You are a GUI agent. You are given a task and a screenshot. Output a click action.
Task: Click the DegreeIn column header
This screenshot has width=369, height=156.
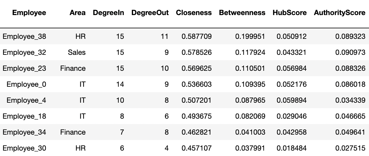pos(108,13)
